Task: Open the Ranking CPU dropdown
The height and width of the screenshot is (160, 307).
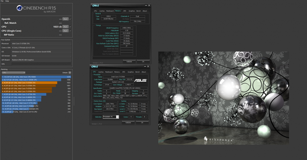Action: (13, 73)
